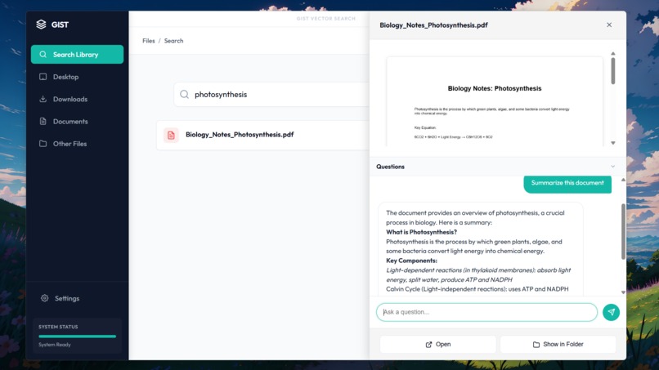659x370 pixels.
Task: Open the Desktop sidebar entry
Action: coord(77,77)
